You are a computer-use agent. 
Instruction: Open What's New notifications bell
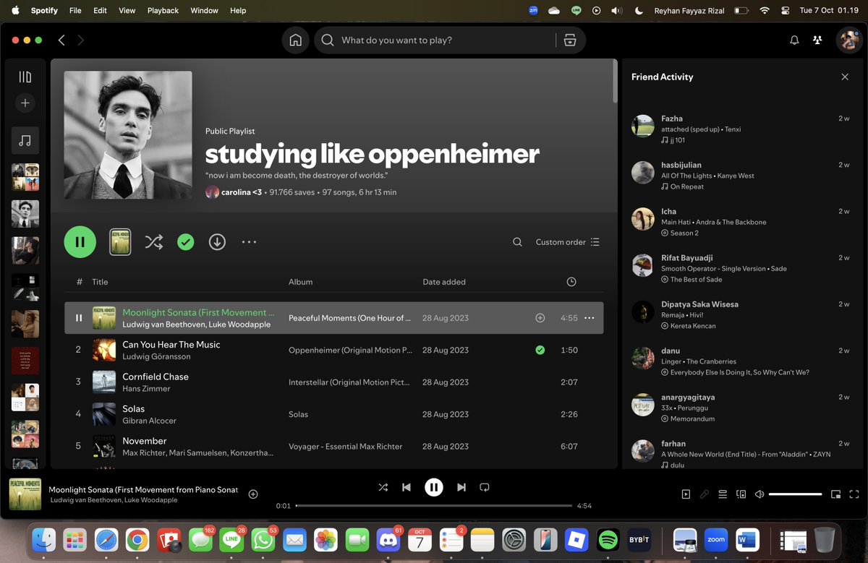pyautogui.click(x=794, y=40)
